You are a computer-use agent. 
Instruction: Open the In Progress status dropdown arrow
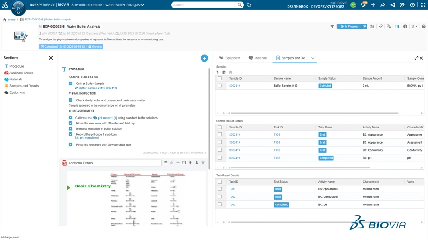[365, 27]
